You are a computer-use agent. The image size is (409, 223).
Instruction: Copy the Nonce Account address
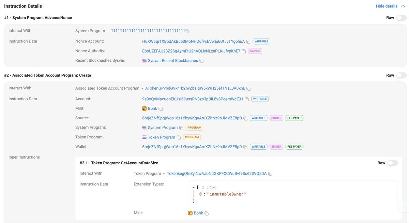248,42
